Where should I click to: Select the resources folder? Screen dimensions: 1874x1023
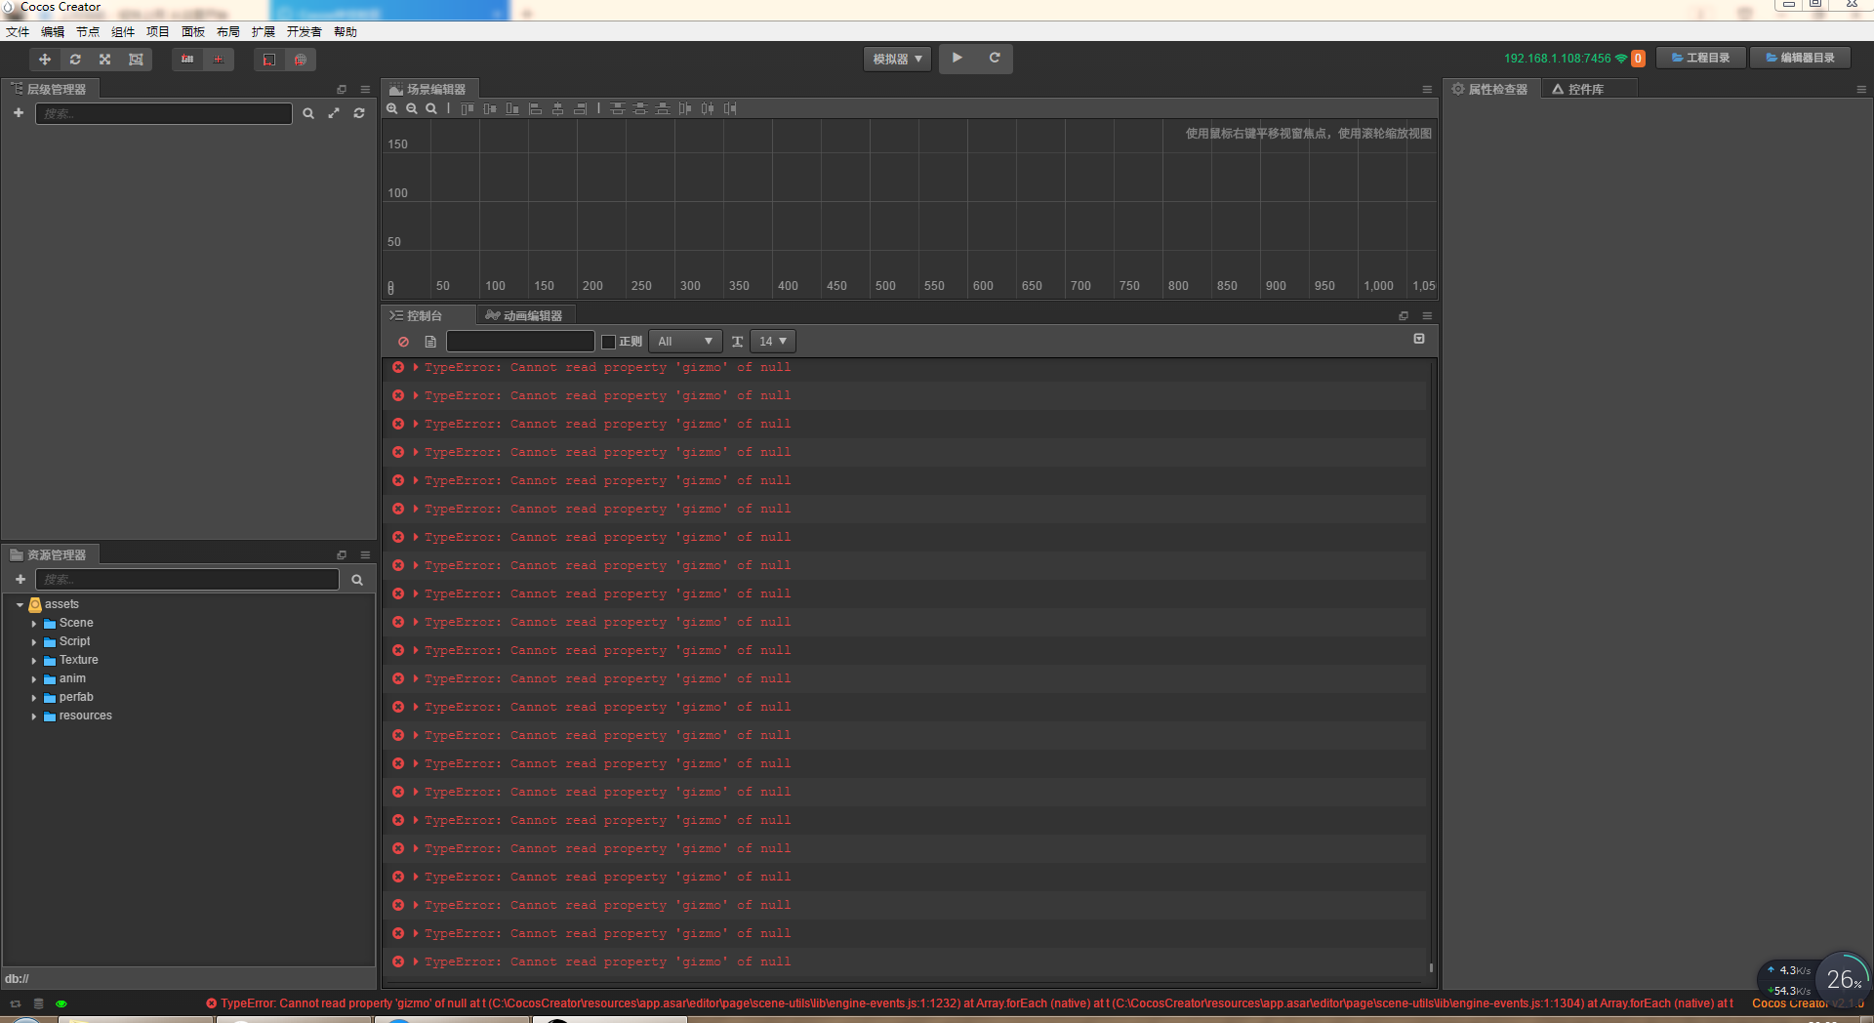85,716
